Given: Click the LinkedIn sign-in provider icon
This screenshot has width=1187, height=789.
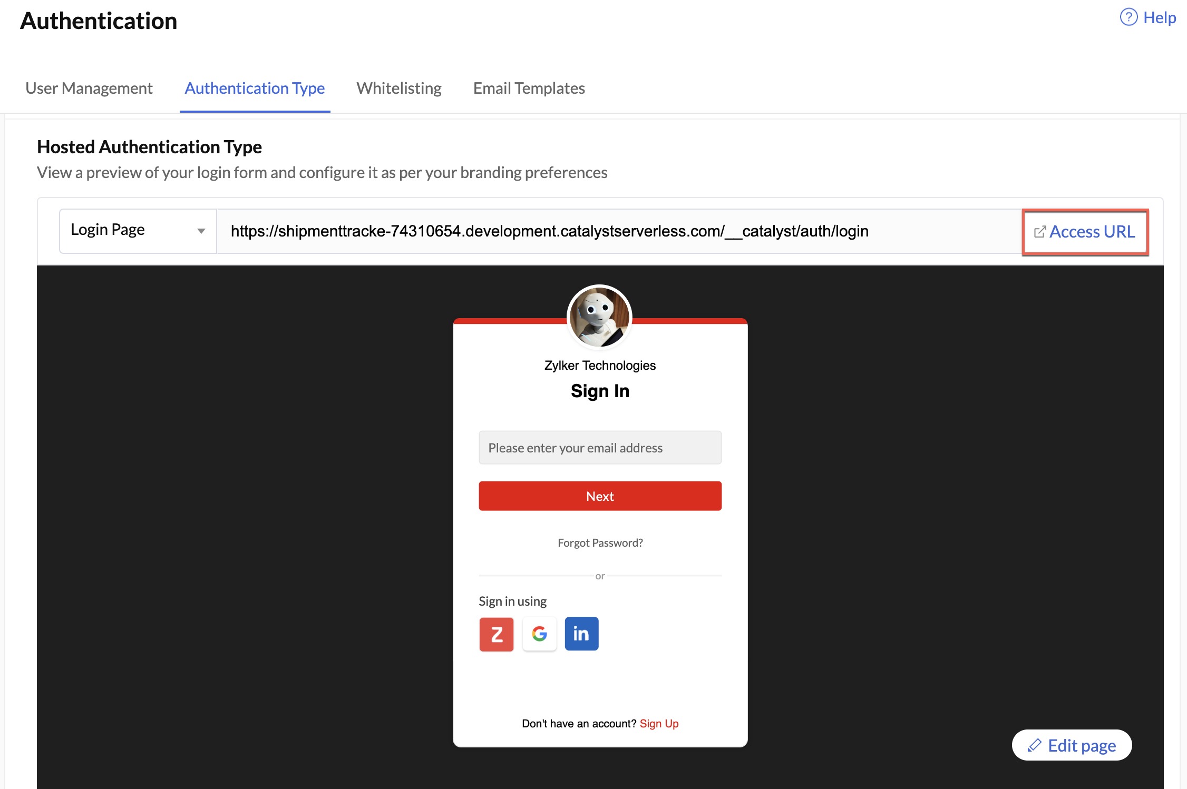Looking at the screenshot, I should (x=581, y=633).
